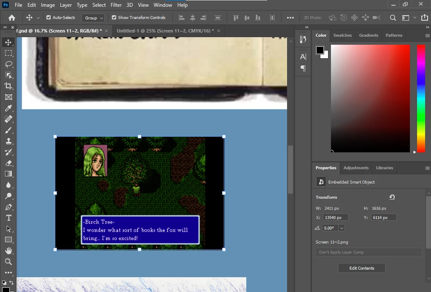
Task: Click align top edges icon
Action: pos(236,18)
